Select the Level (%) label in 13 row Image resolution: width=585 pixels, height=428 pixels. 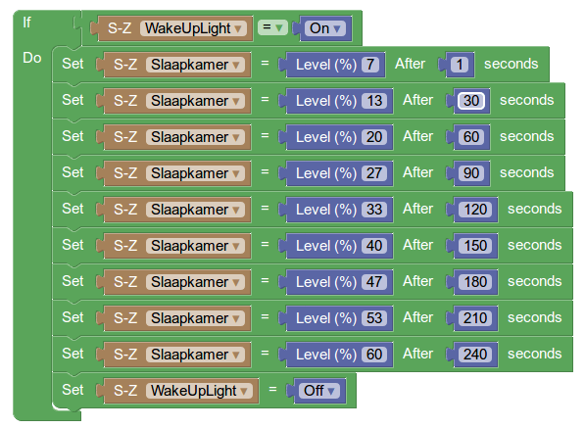click(326, 101)
